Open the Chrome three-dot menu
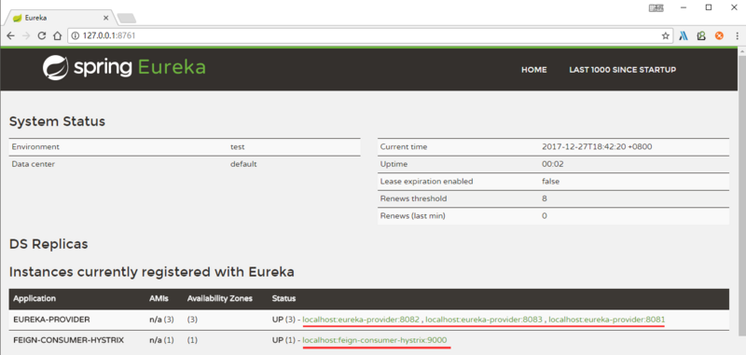This screenshot has height=355, width=746. [x=737, y=35]
